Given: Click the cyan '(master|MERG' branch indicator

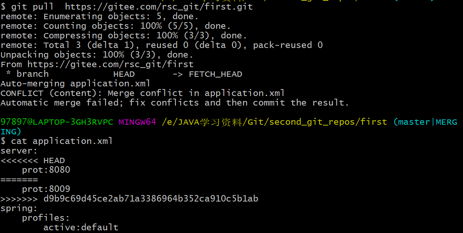Looking at the screenshot, I should click(425, 122).
